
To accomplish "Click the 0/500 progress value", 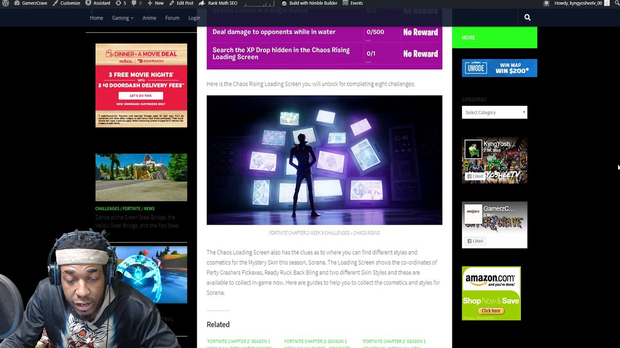I will click(x=375, y=32).
